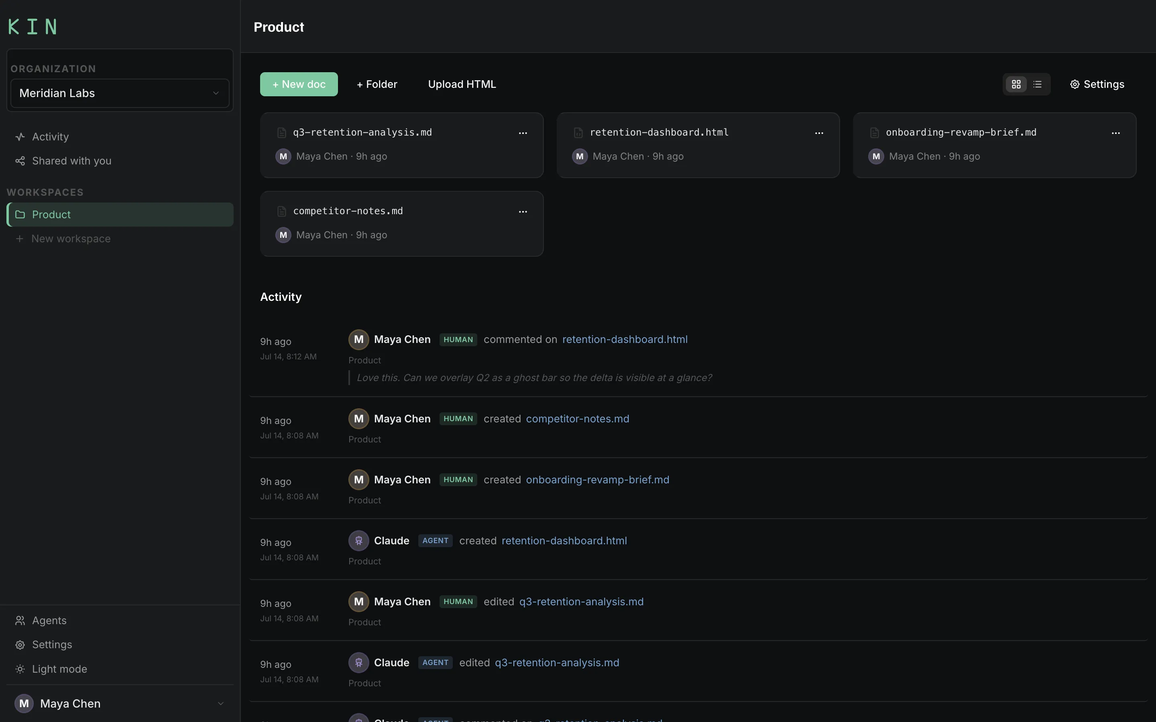Click the gear icon in the toolbar Settings
The image size is (1156, 722).
1074,84
